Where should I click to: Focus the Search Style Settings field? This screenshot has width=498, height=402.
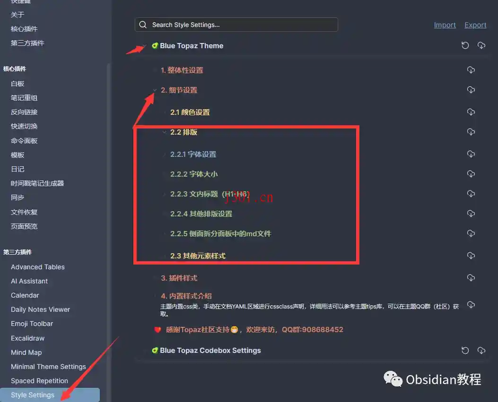pos(236,25)
